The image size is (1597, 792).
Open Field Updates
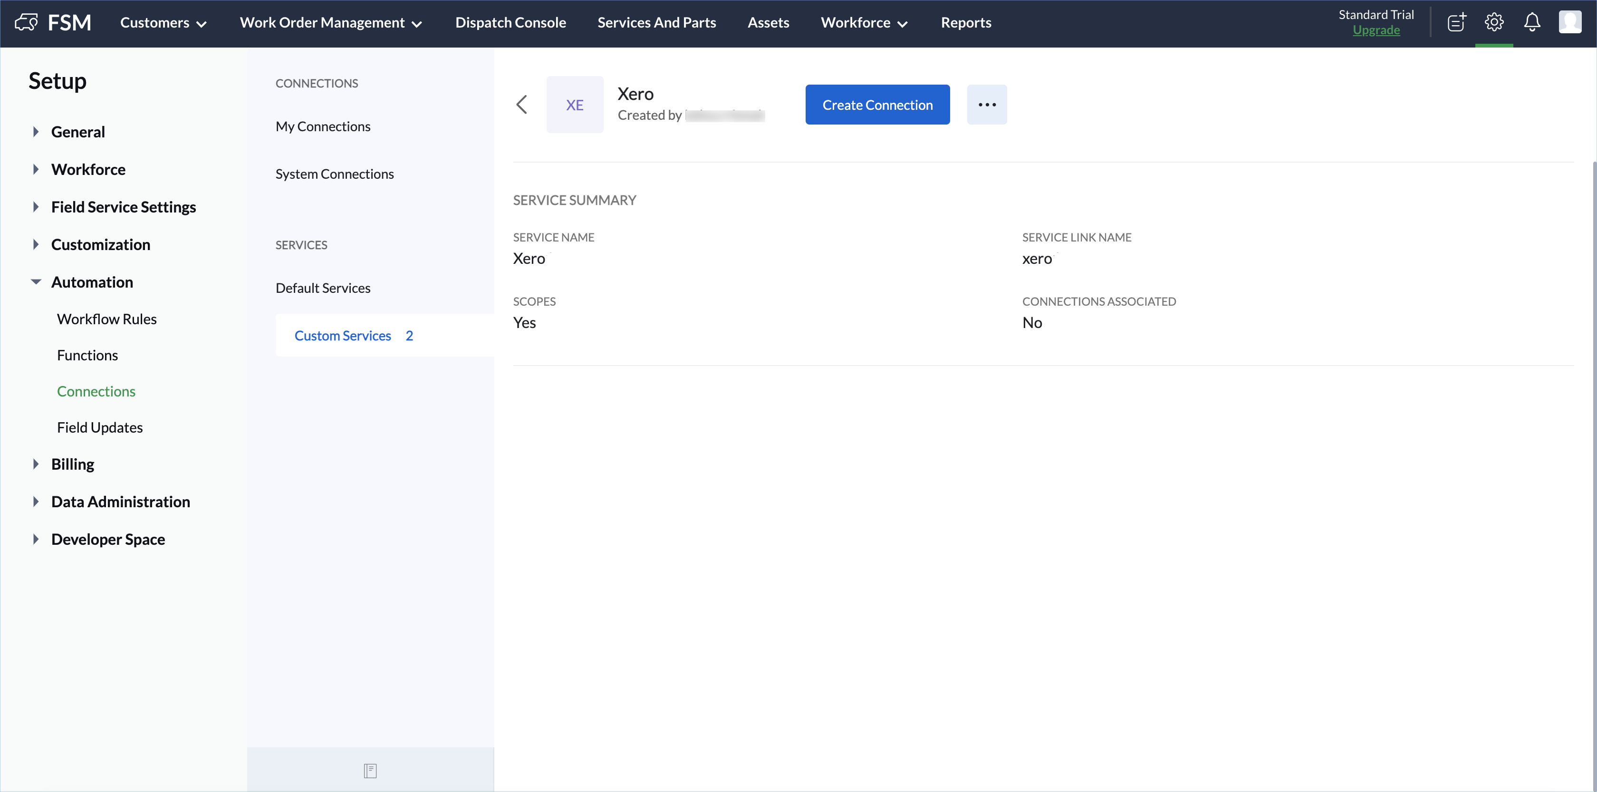(x=100, y=427)
